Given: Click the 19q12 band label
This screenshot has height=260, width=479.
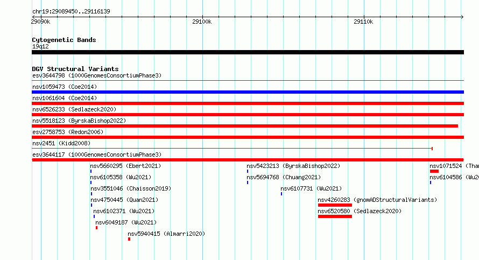Looking at the screenshot, I should (40, 46).
